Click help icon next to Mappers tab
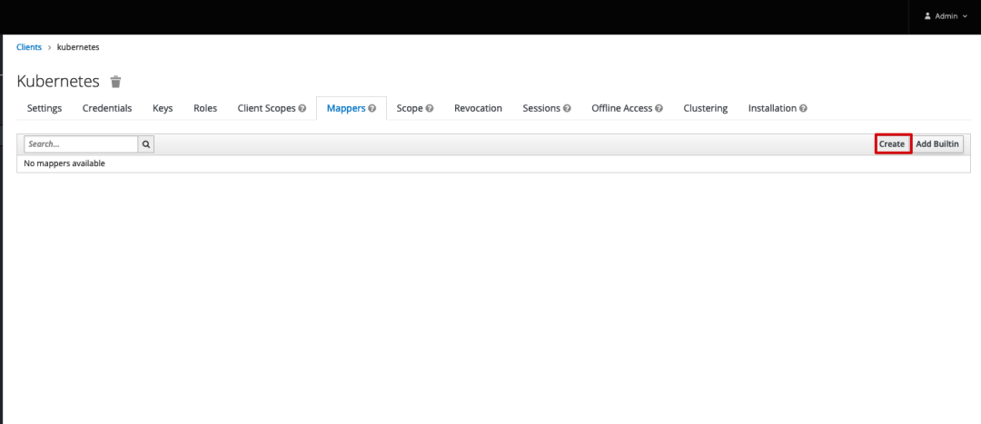Viewport: 981px width, 424px height. tap(372, 108)
